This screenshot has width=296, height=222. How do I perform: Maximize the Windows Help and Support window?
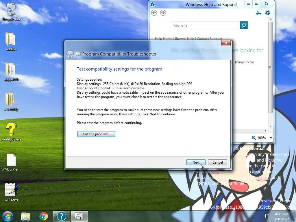pyautogui.click(x=256, y=3)
